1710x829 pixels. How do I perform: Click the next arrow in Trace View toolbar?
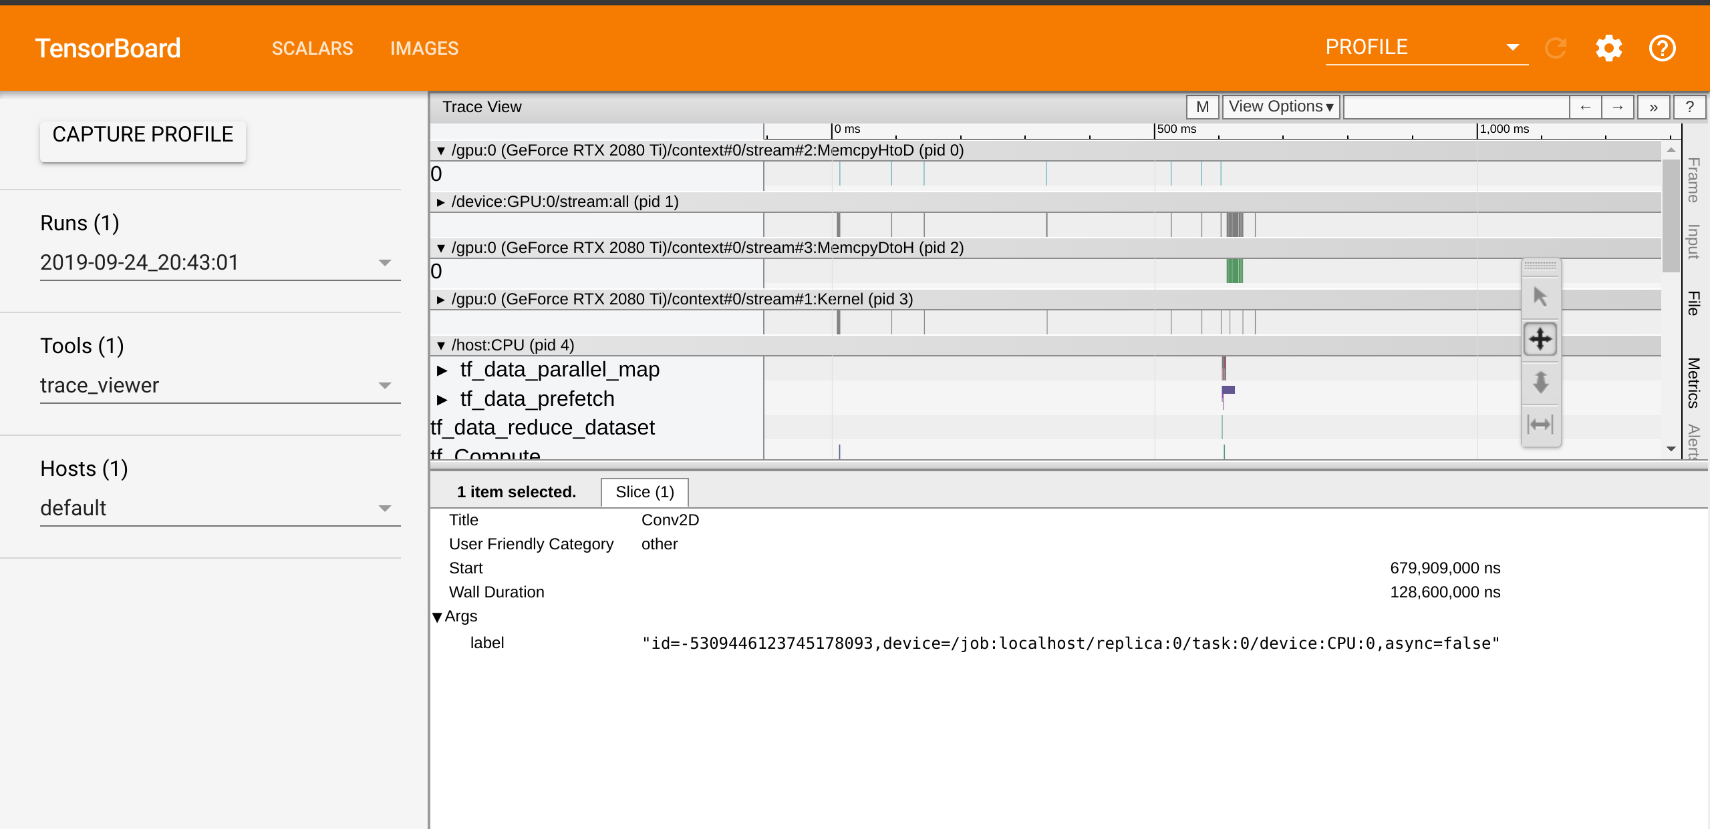(x=1619, y=106)
